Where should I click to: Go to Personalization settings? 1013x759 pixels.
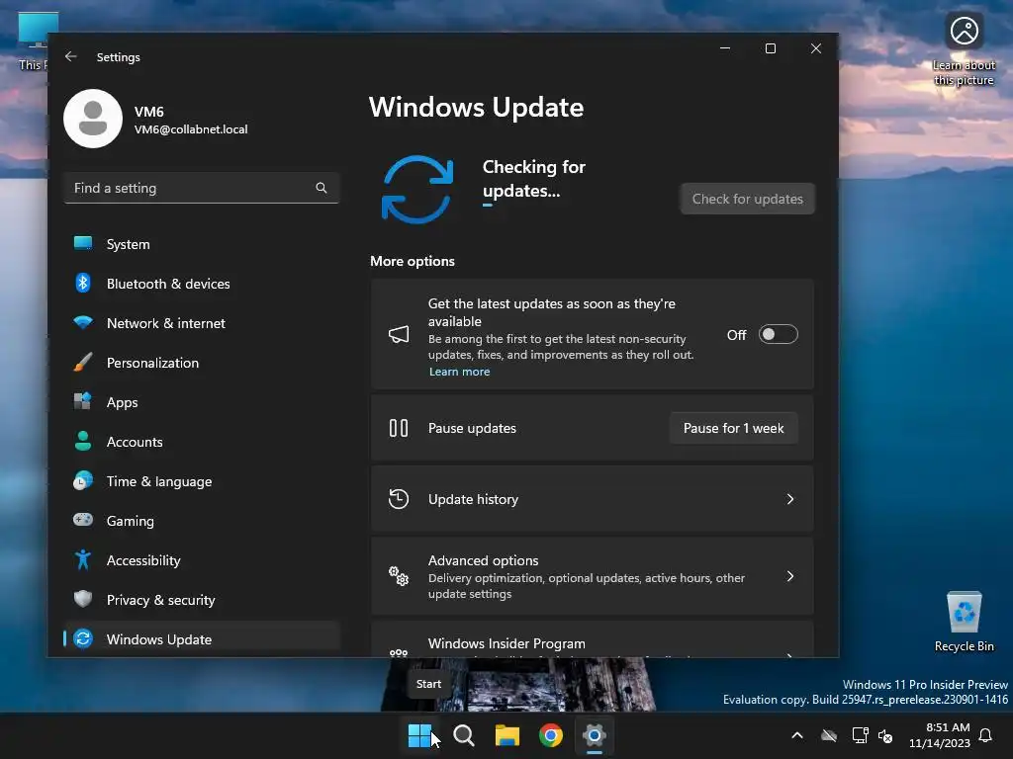point(202,363)
